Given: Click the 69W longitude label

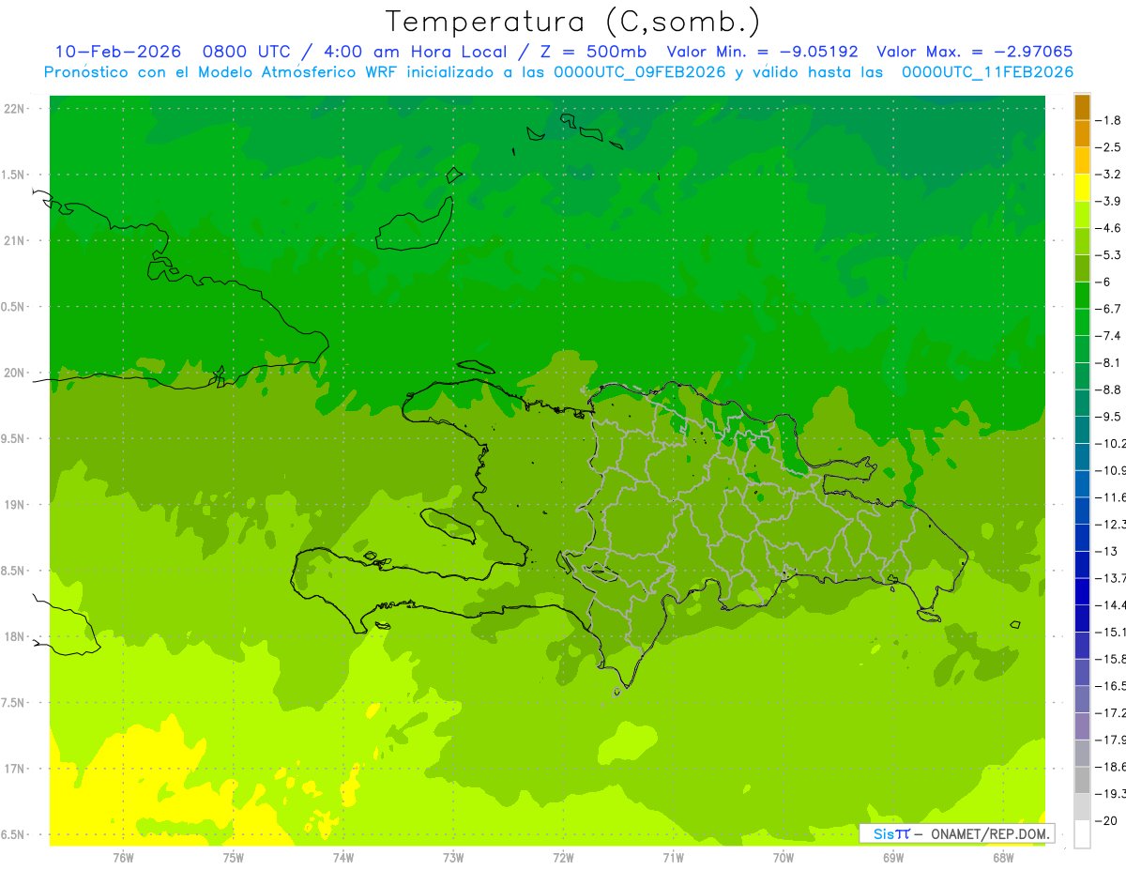Looking at the screenshot, I should coord(893,858).
